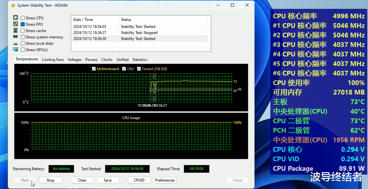Switch to the Temperatures tab

pyautogui.click(x=27, y=59)
